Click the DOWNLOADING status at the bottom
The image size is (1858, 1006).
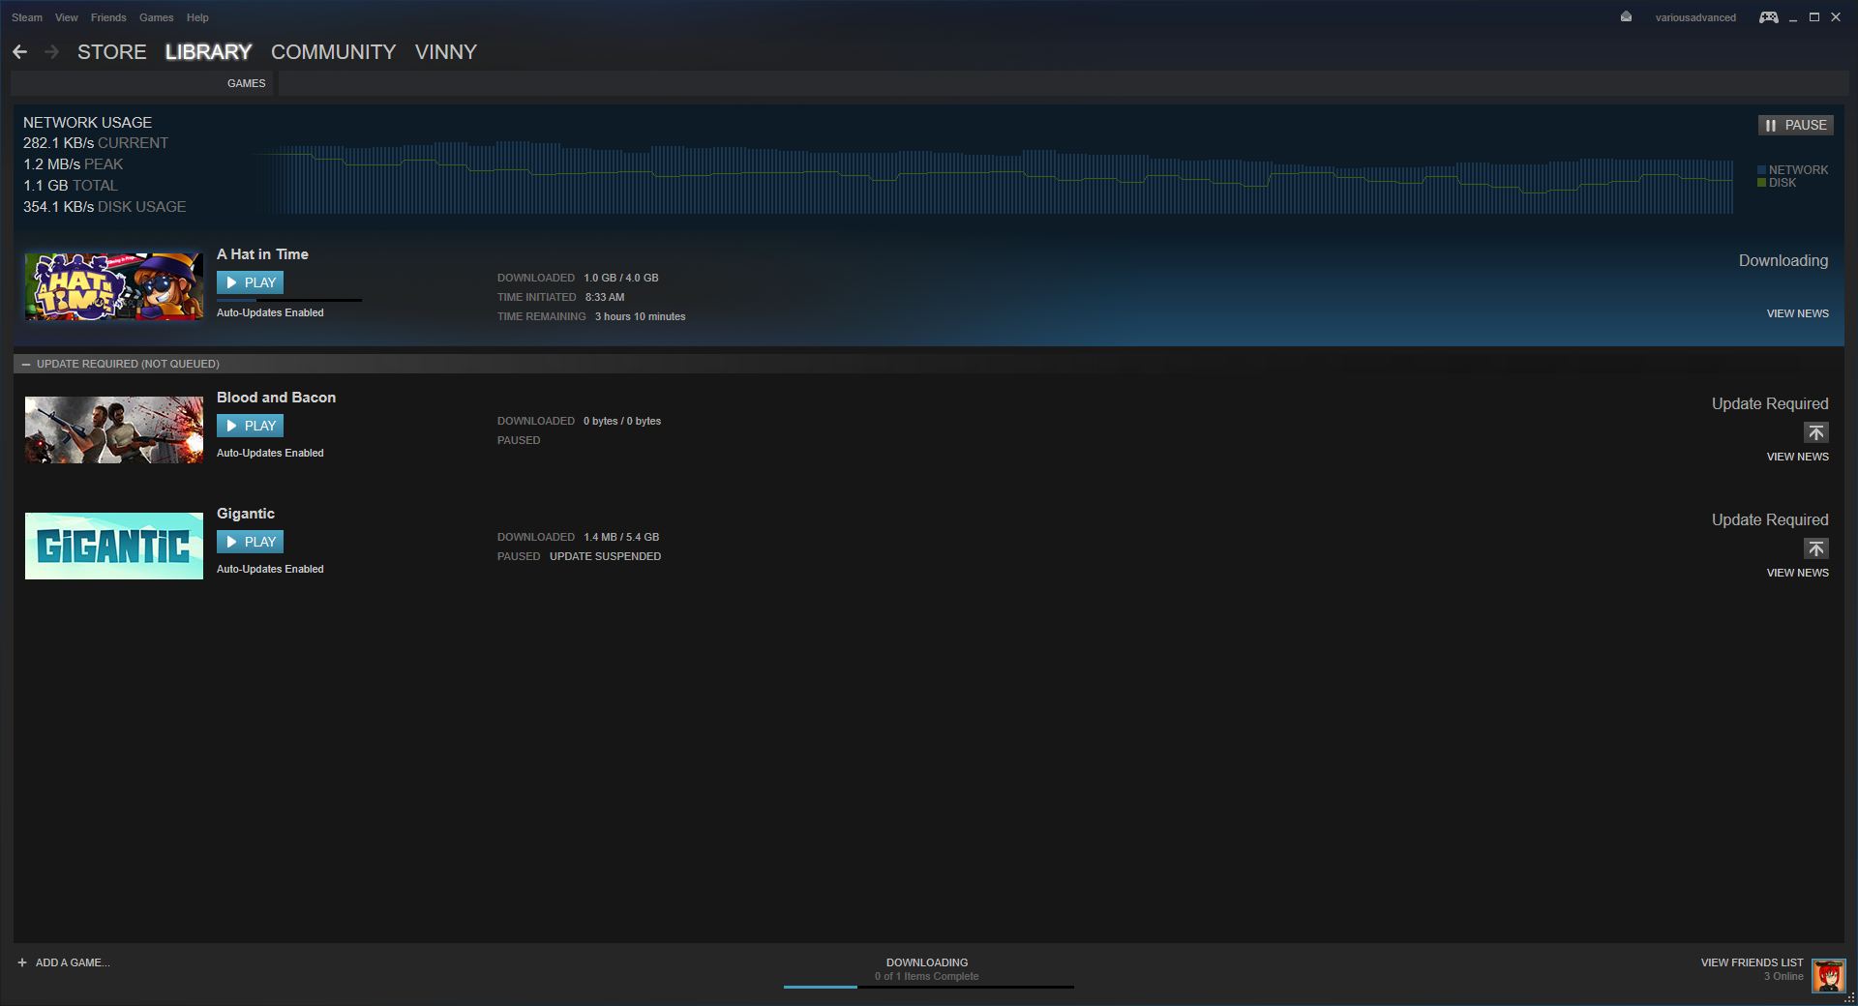point(927,962)
